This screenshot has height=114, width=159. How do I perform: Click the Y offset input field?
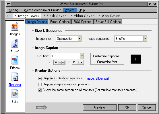coord(75,62)
